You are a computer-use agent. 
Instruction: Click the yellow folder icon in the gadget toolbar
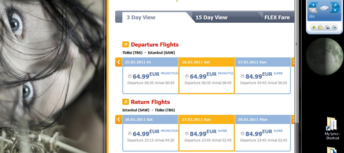click(x=320, y=27)
